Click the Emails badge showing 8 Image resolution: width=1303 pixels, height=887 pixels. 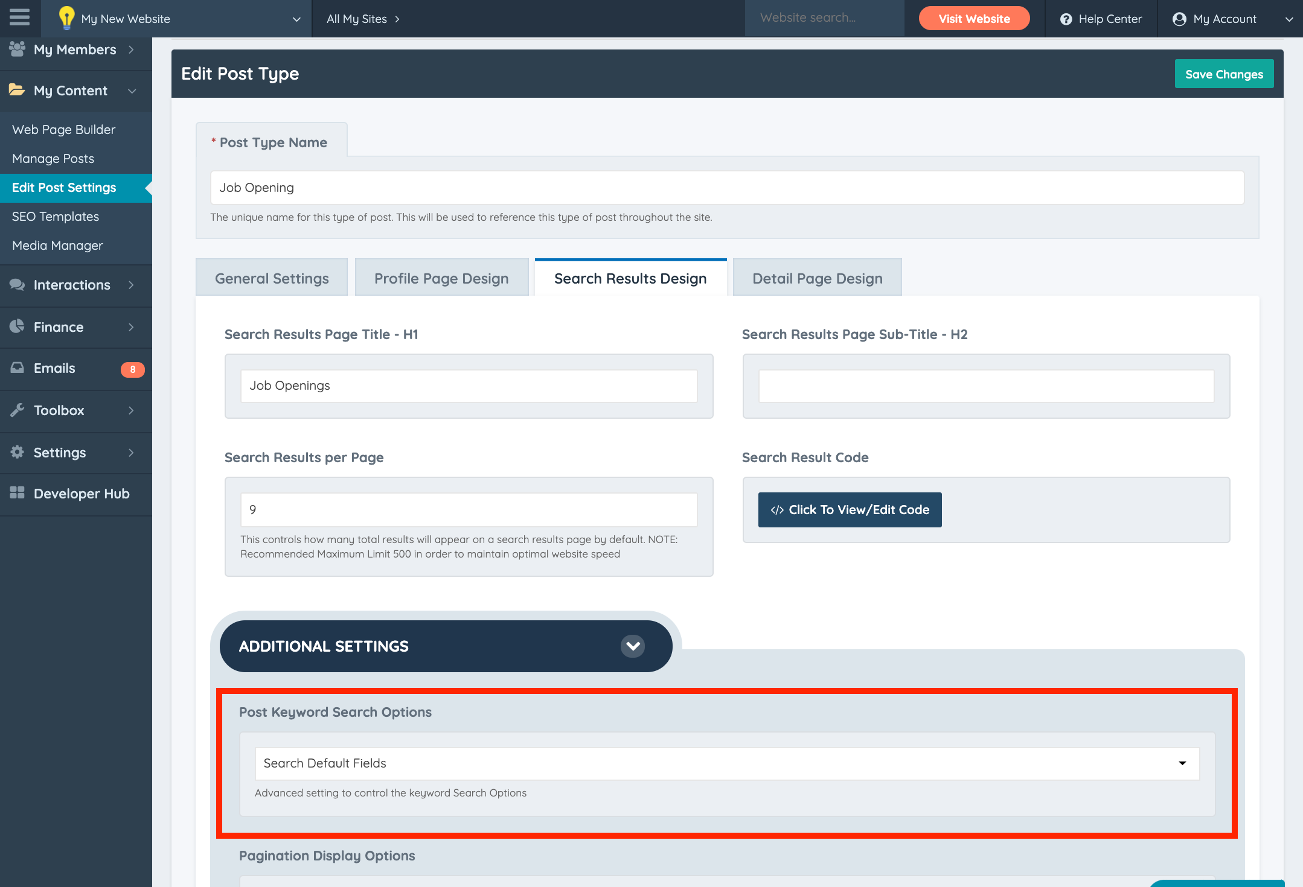(132, 369)
